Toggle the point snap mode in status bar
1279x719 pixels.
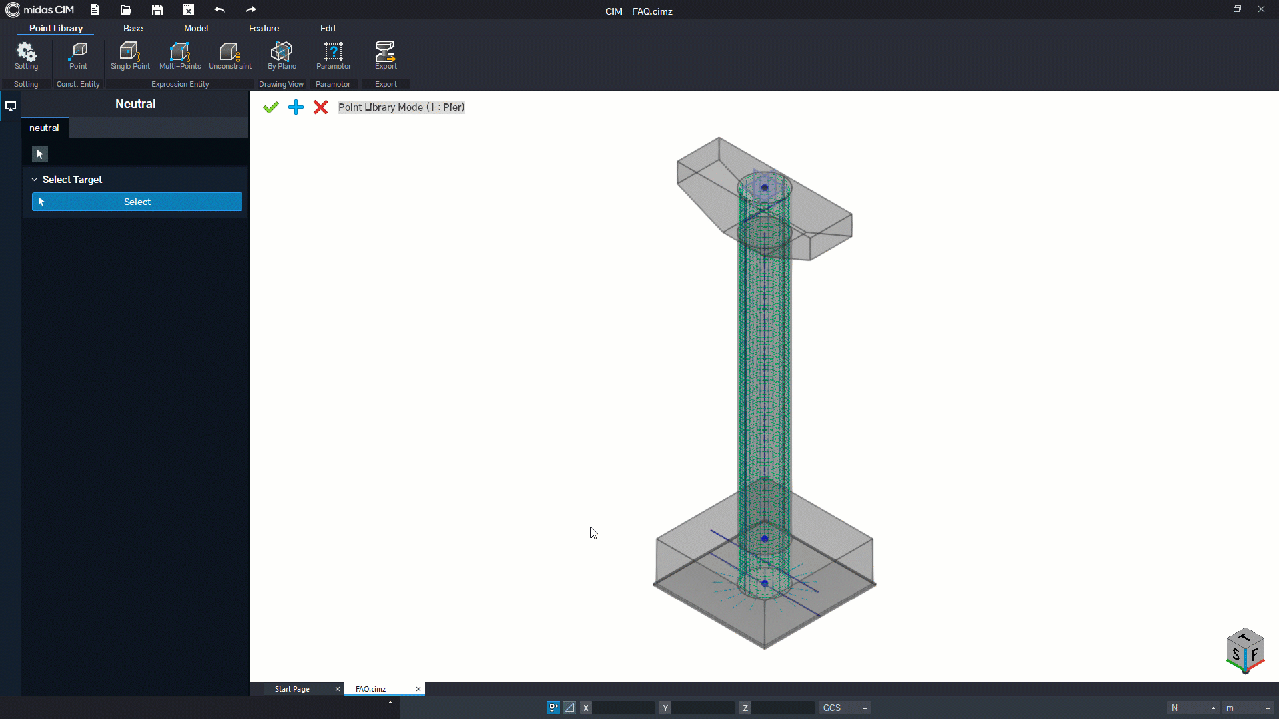(x=553, y=708)
